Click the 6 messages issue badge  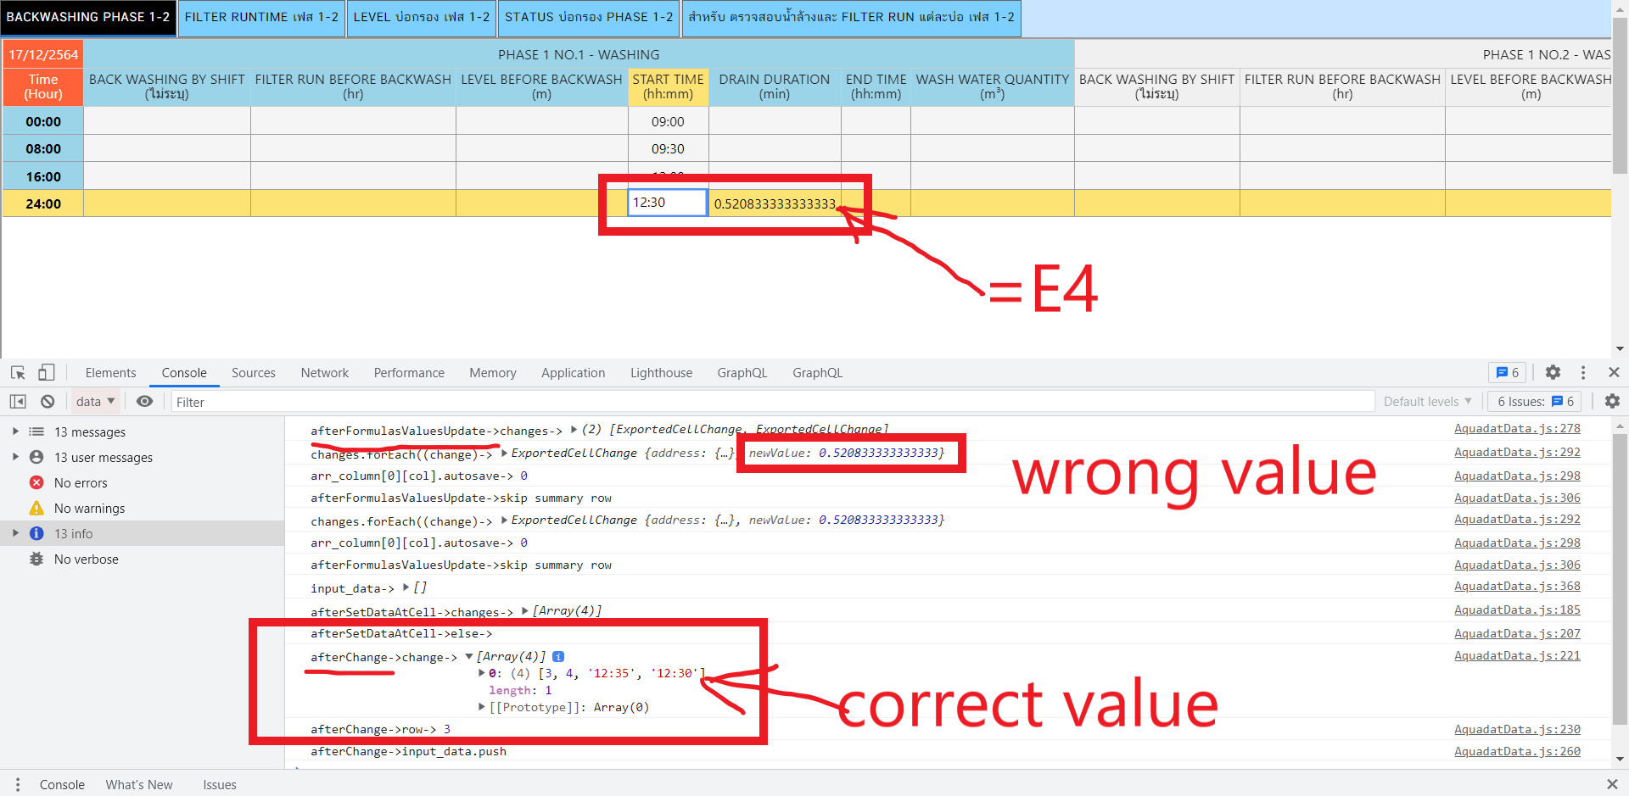tap(1507, 373)
